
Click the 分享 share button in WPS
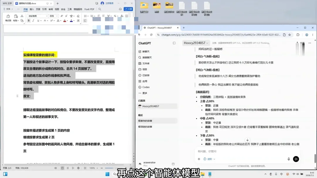click(128, 9)
